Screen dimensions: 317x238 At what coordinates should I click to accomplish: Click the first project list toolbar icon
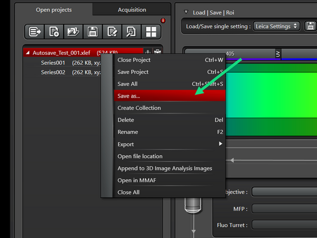click(35, 32)
